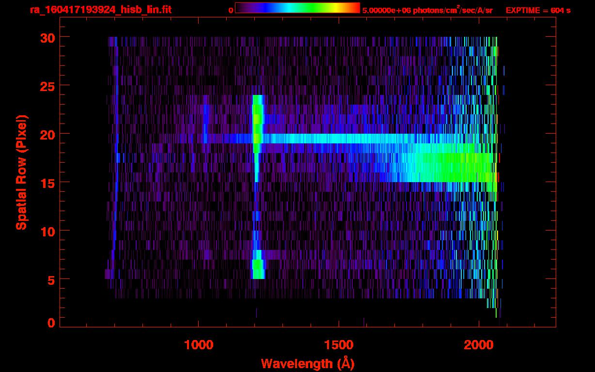The height and width of the screenshot is (372, 595).
Task: Click the Spatial Row (Pixel) axis label
Action: [x=21, y=172]
